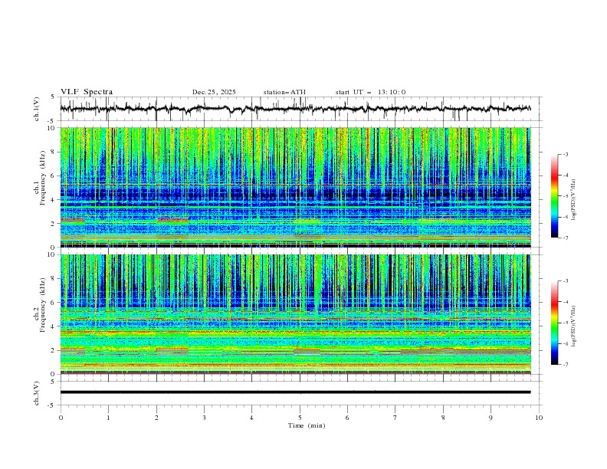The width and height of the screenshot is (607, 469).
Task: Select the "start UT = 13:10:0" header text
Action: (x=370, y=92)
